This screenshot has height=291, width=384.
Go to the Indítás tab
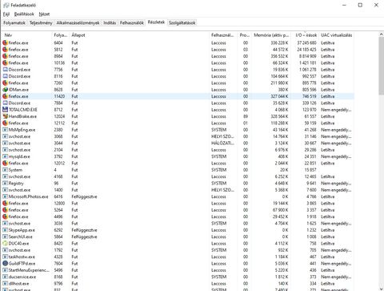tap(110, 23)
